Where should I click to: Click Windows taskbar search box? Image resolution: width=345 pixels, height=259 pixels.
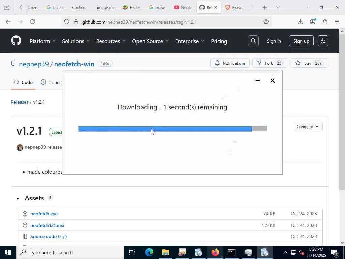tap(70, 252)
